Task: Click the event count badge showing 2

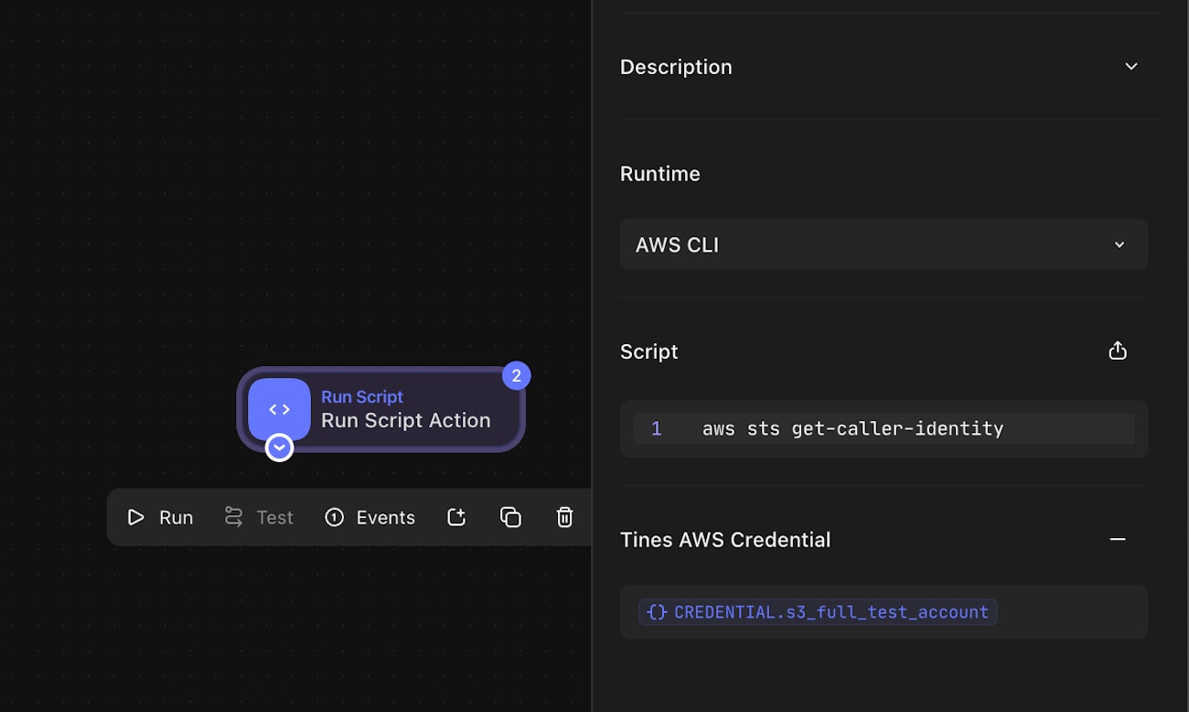Action: [x=516, y=375]
